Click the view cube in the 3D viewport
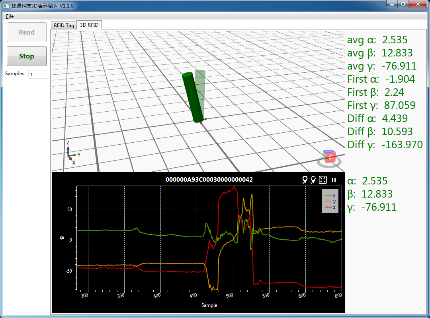Image resolution: width=430 pixels, height=318 pixels. pos(329,157)
